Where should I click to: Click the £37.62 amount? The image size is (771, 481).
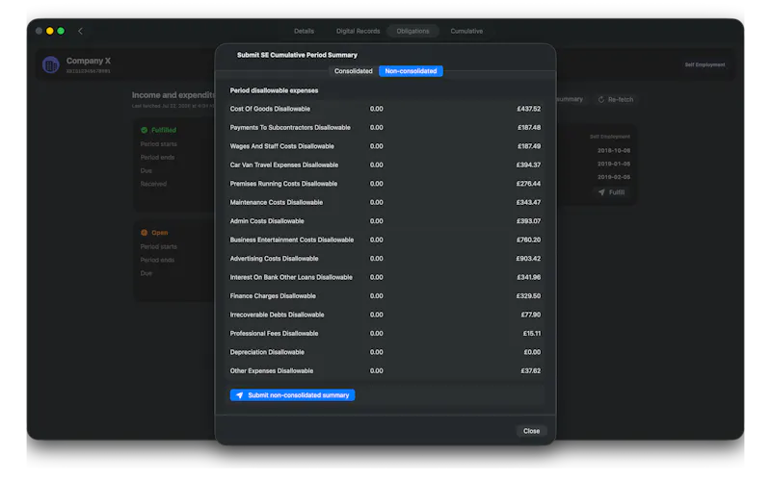tap(531, 371)
